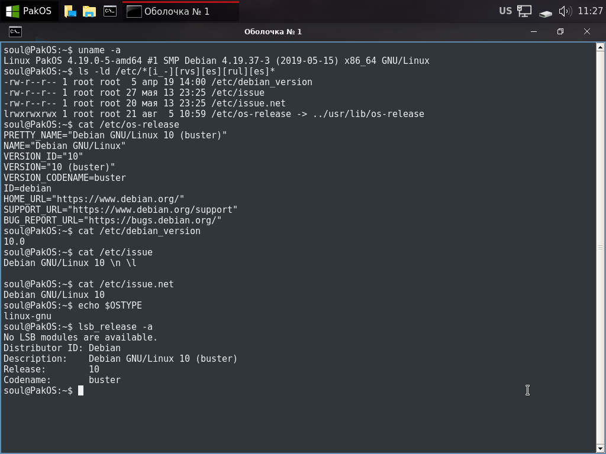Open removable drive tray icon
Viewport: 606px width, 454px height.
pos(545,14)
